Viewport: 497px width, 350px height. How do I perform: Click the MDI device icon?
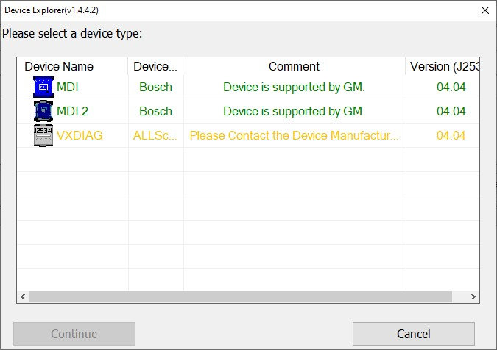coord(44,87)
